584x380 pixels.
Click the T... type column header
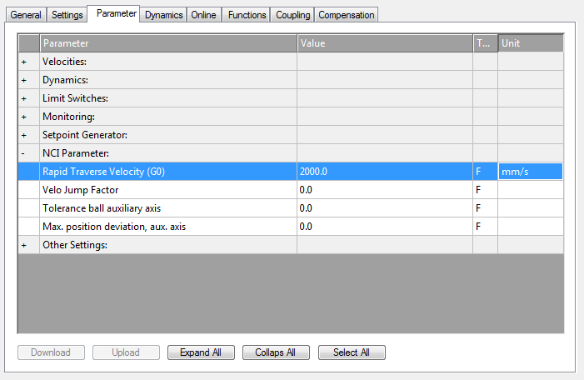[x=485, y=43]
